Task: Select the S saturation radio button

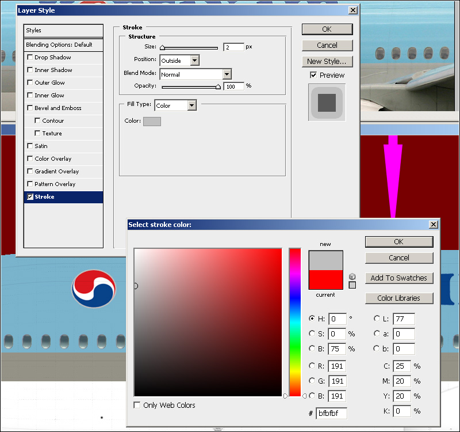Action: coord(312,334)
